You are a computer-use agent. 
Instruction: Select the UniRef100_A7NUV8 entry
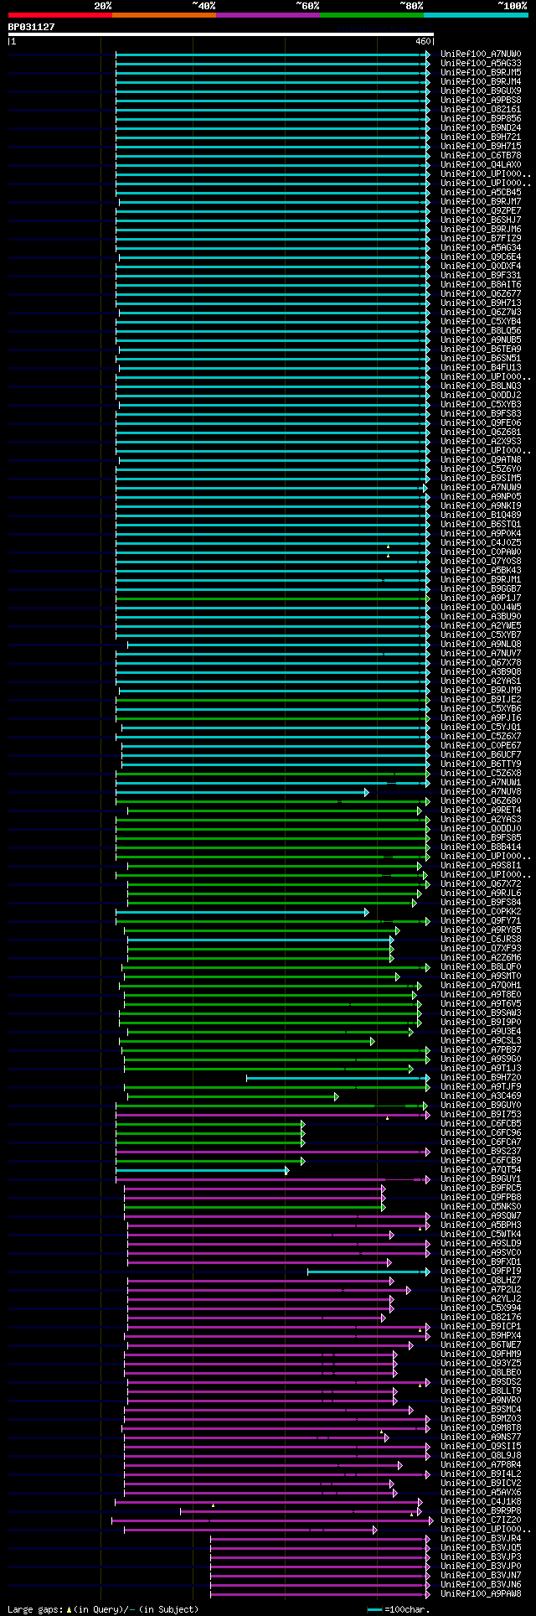481,791
